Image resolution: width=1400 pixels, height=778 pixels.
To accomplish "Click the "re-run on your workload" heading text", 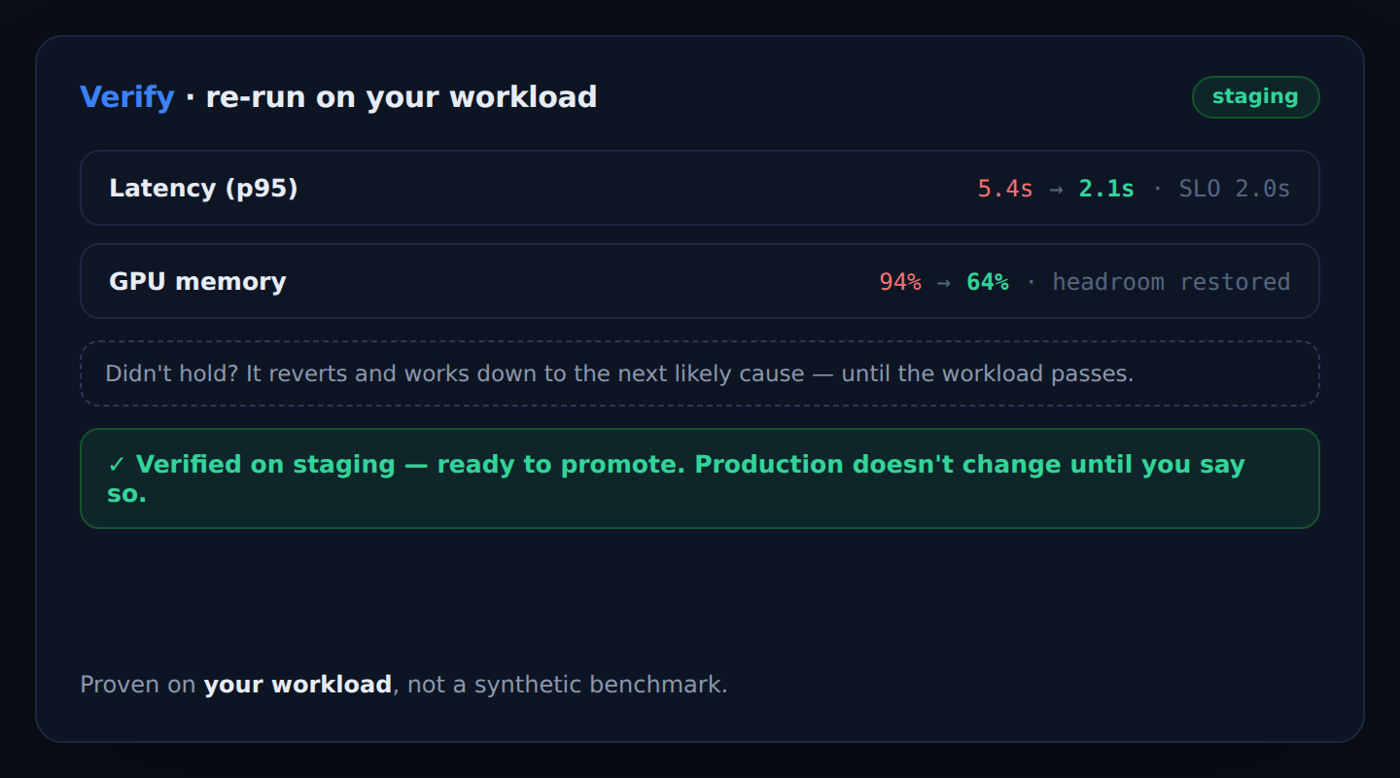I will click(402, 97).
